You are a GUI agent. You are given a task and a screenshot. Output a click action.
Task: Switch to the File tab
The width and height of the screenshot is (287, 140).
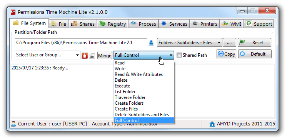coord(59,24)
